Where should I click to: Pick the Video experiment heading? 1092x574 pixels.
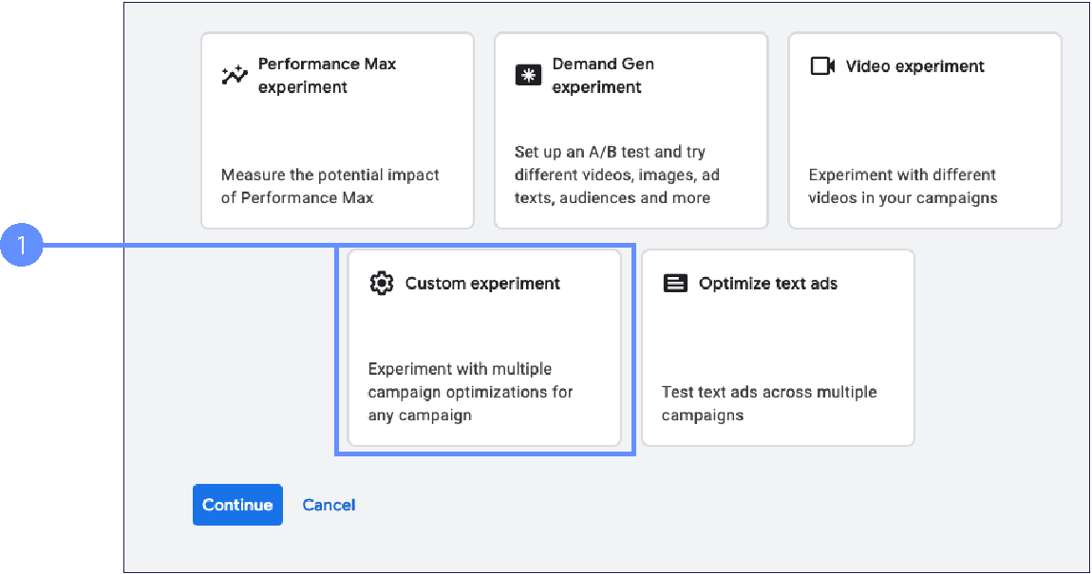click(915, 66)
